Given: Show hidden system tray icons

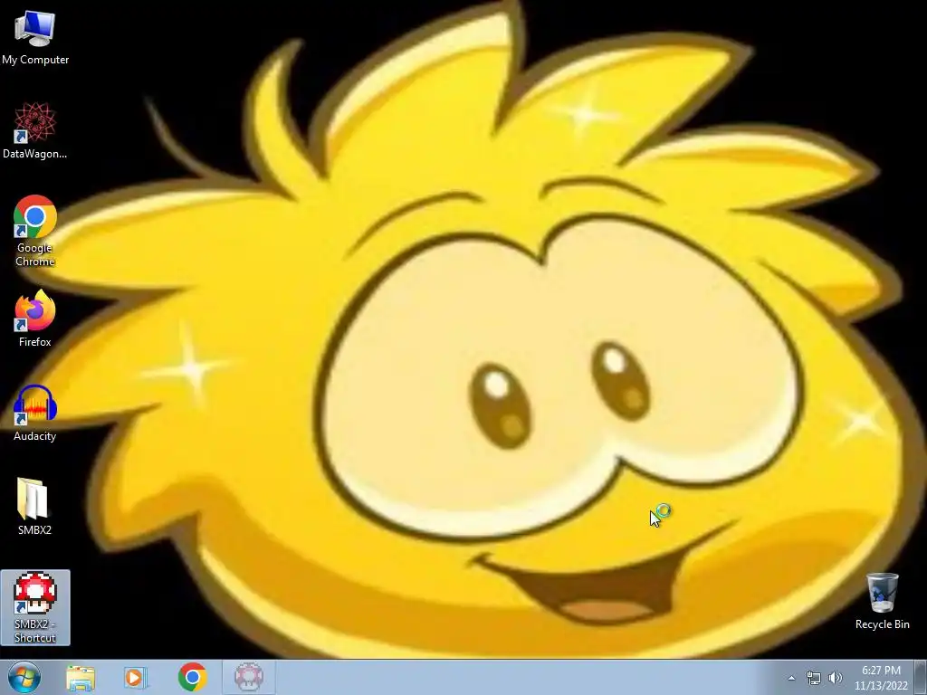Looking at the screenshot, I should coord(791,678).
